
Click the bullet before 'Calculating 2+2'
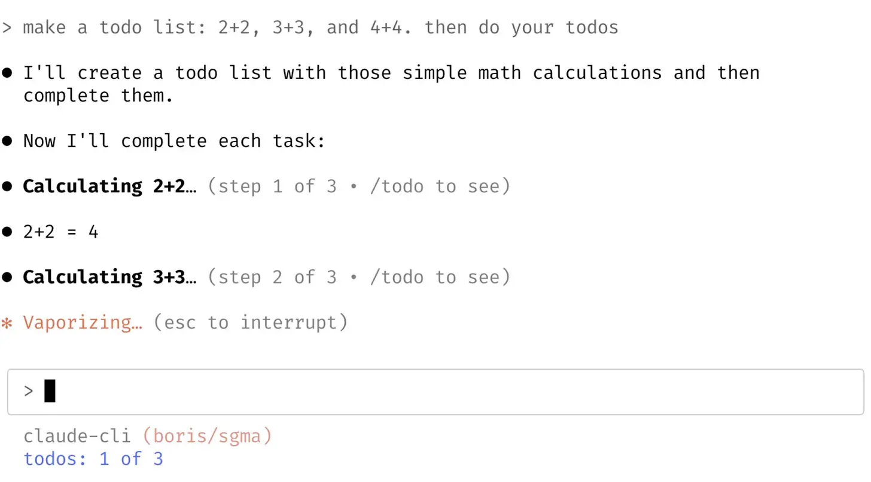click(7, 186)
